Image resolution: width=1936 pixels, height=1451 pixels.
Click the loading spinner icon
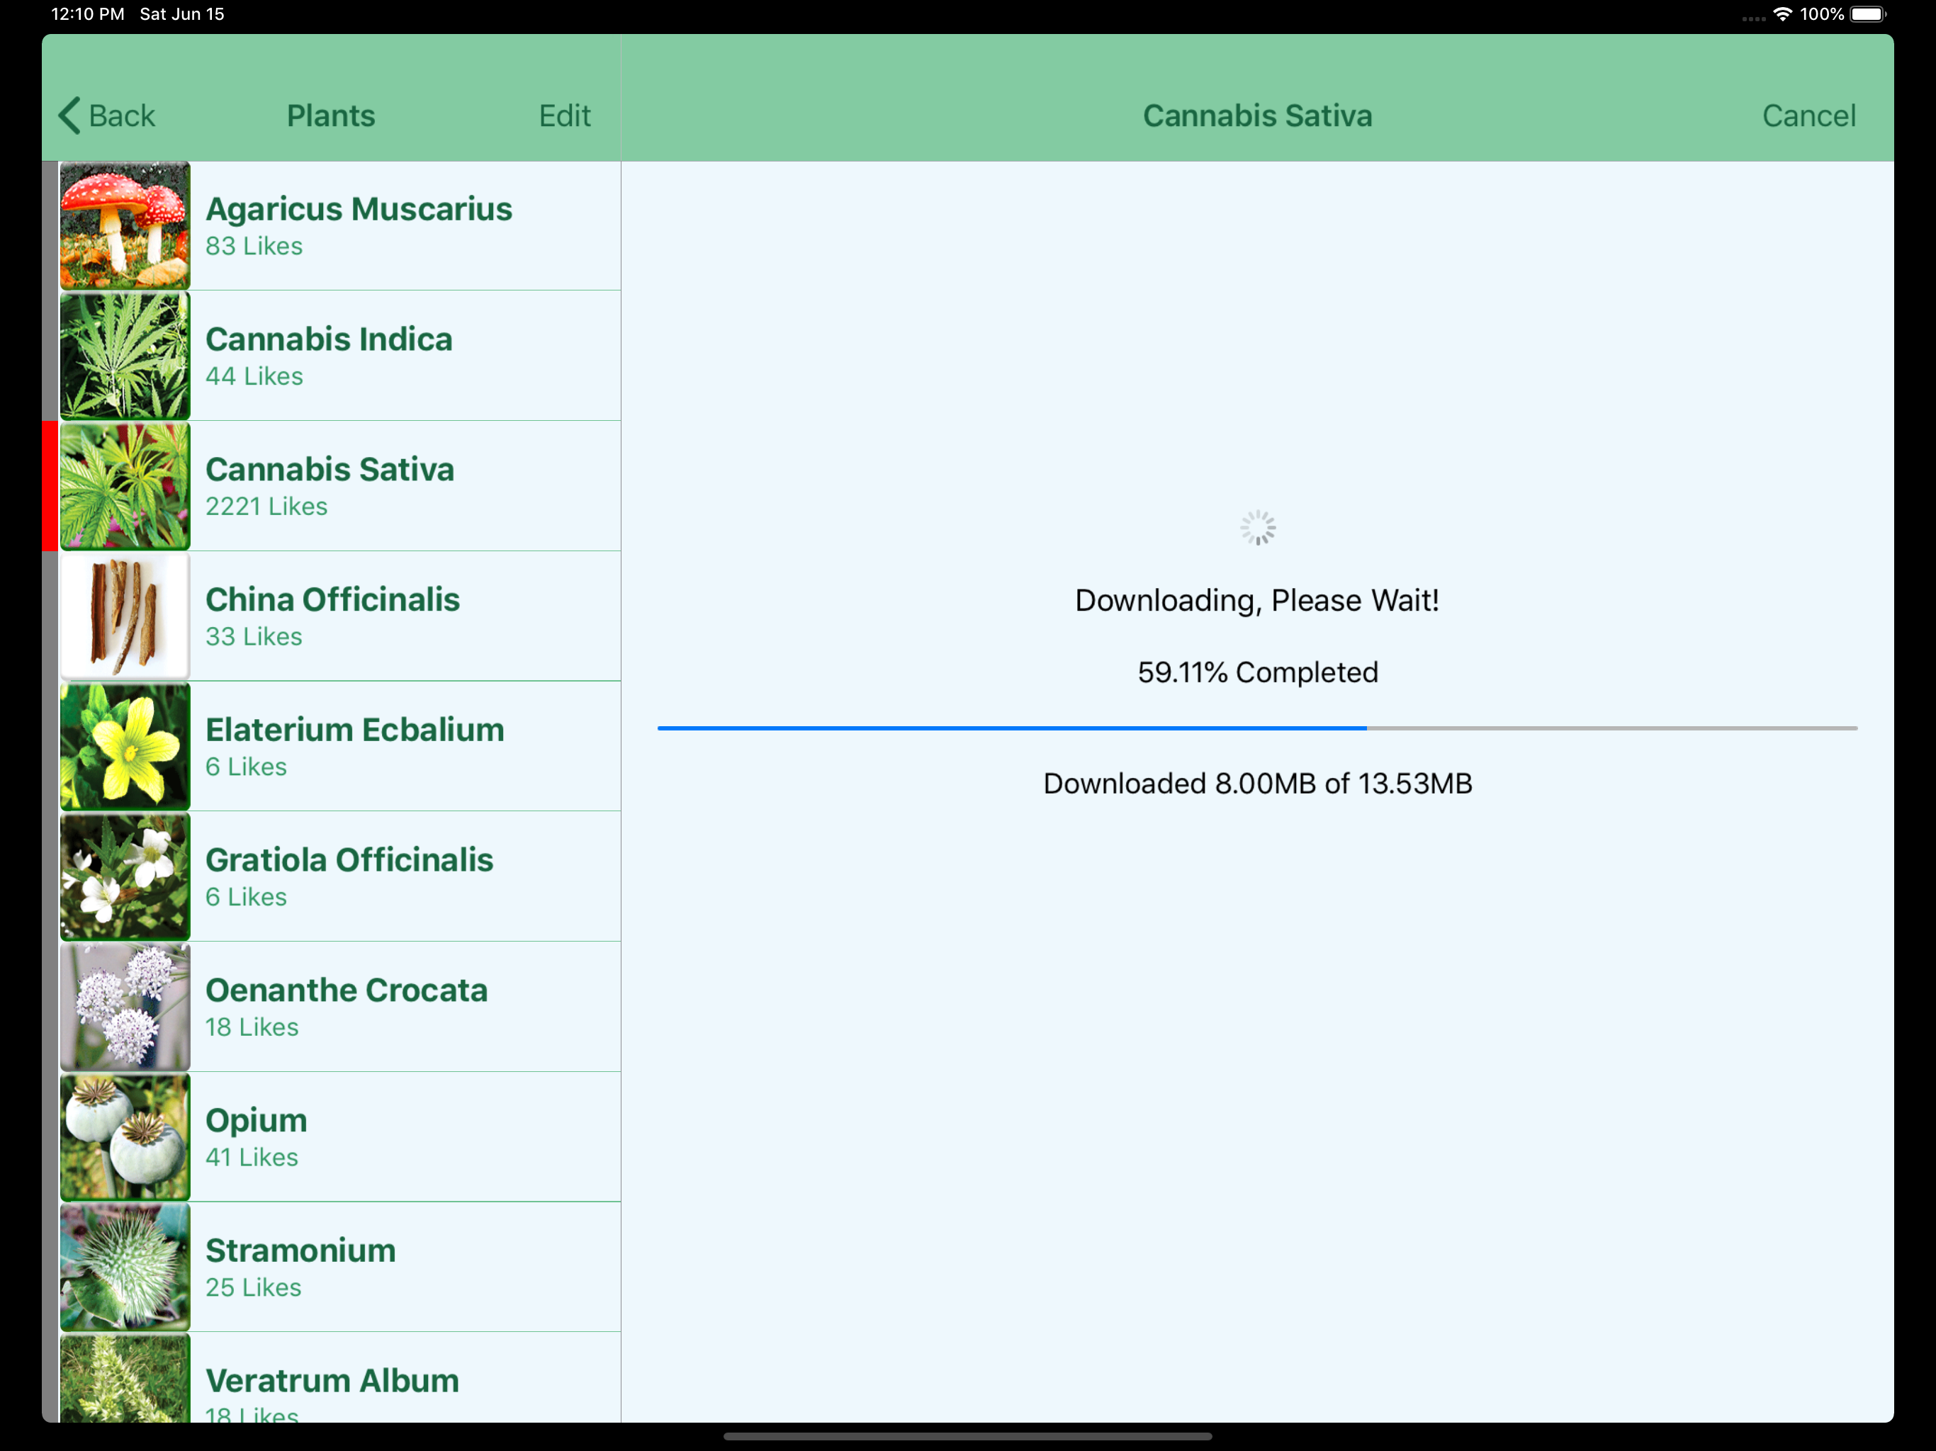(x=1258, y=529)
